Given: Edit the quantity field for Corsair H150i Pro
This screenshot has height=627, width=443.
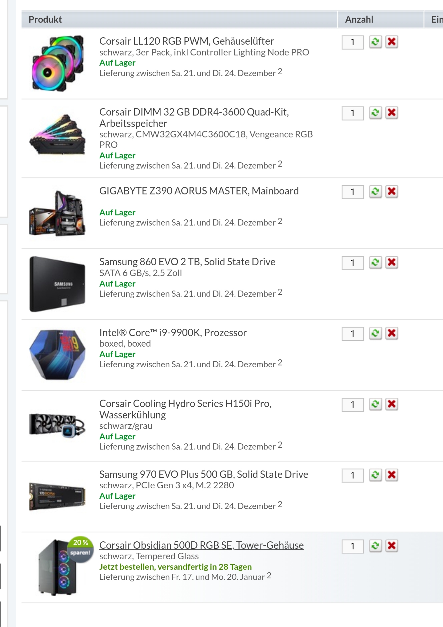Looking at the screenshot, I should tap(353, 405).
